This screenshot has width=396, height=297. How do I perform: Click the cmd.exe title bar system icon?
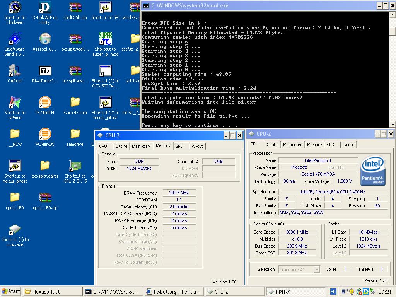coord(146,5)
